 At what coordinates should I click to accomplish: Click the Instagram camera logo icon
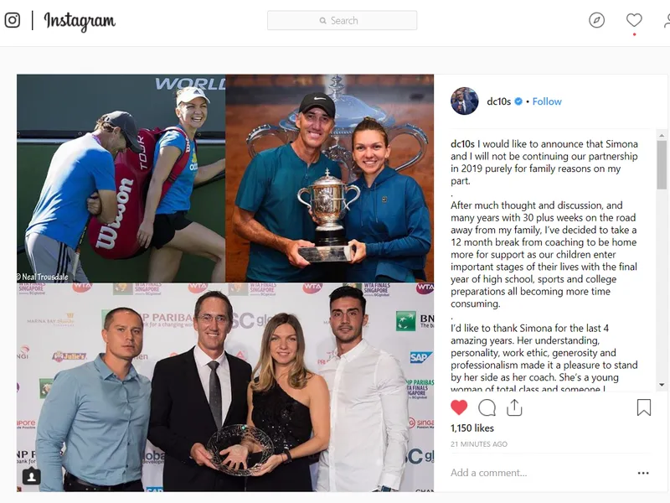point(13,20)
